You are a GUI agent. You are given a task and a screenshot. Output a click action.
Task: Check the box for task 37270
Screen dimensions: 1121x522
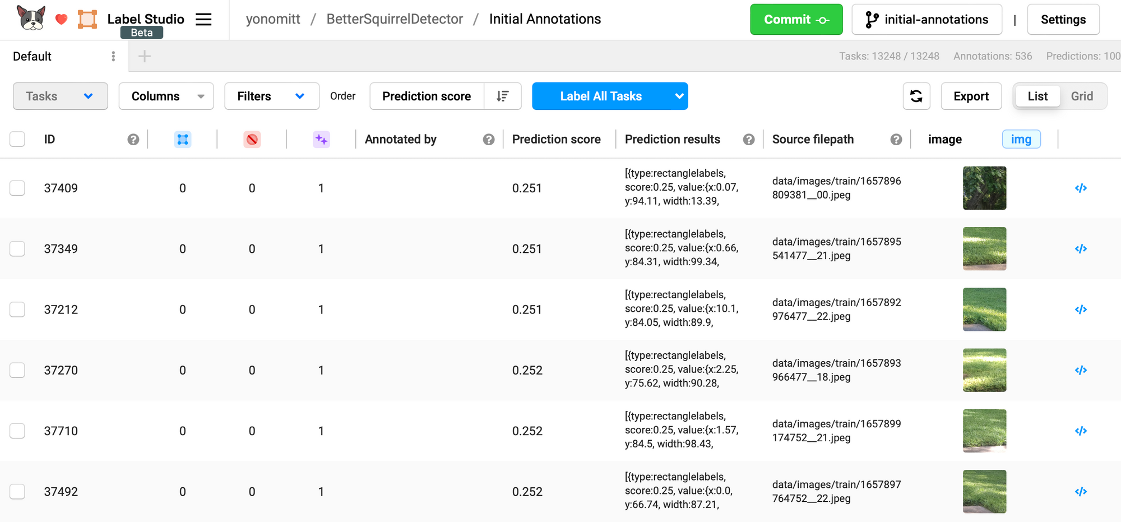pos(17,370)
